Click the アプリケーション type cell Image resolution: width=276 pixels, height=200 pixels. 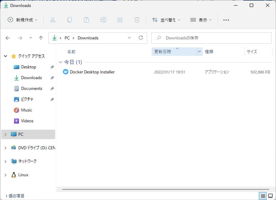[x=217, y=72]
